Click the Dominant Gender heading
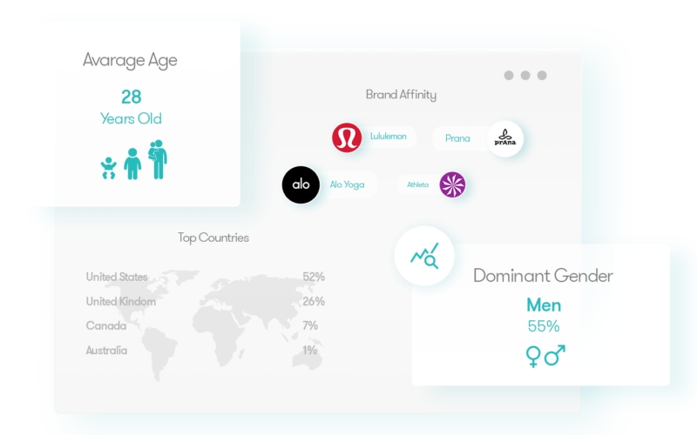697x435 pixels. tap(543, 276)
